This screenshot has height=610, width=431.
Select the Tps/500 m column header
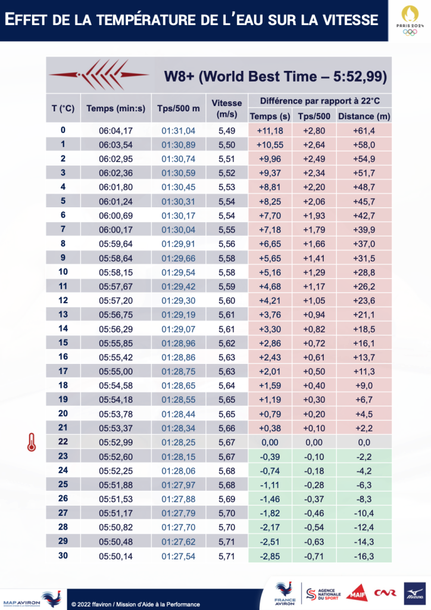(178, 108)
